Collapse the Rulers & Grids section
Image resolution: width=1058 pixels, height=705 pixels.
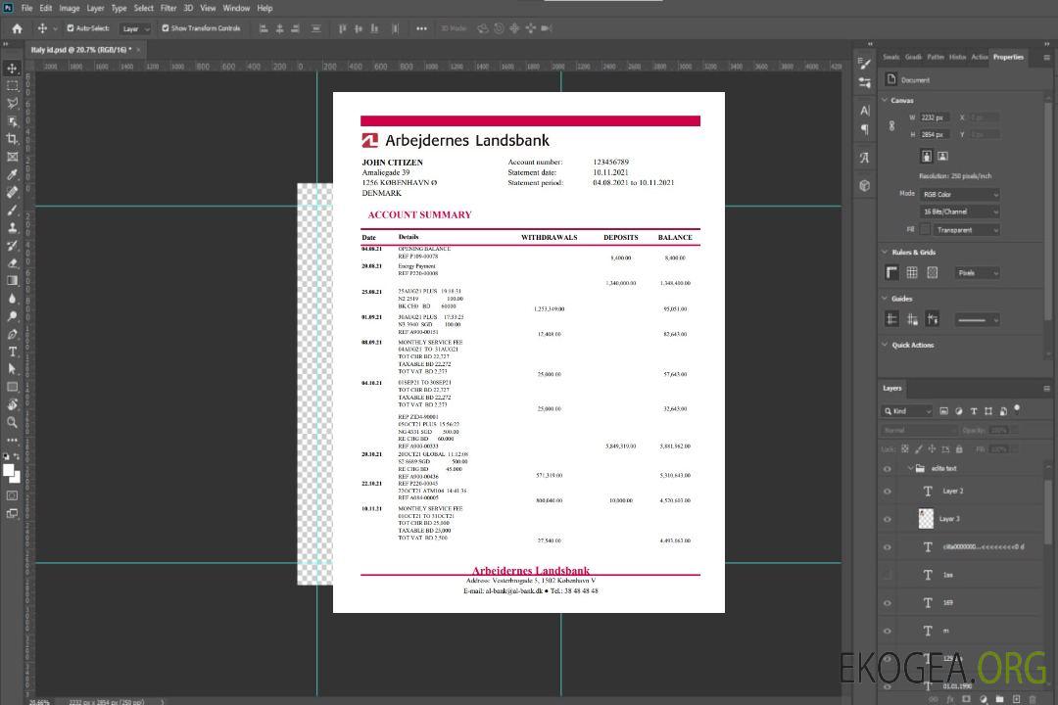(886, 252)
